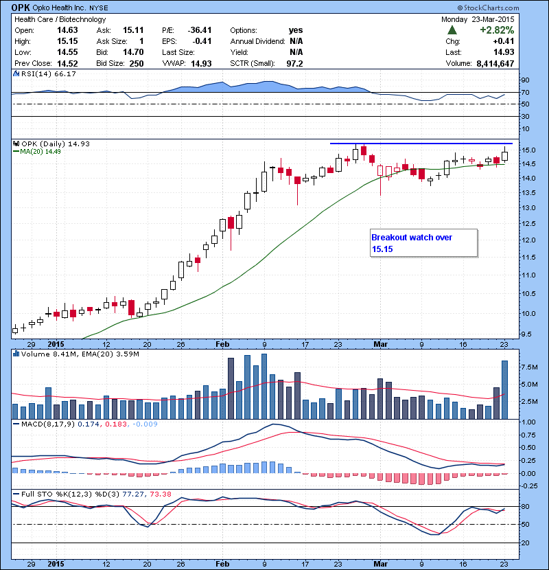Click the VWAP label
This screenshot has width=549, height=570.
point(174,63)
